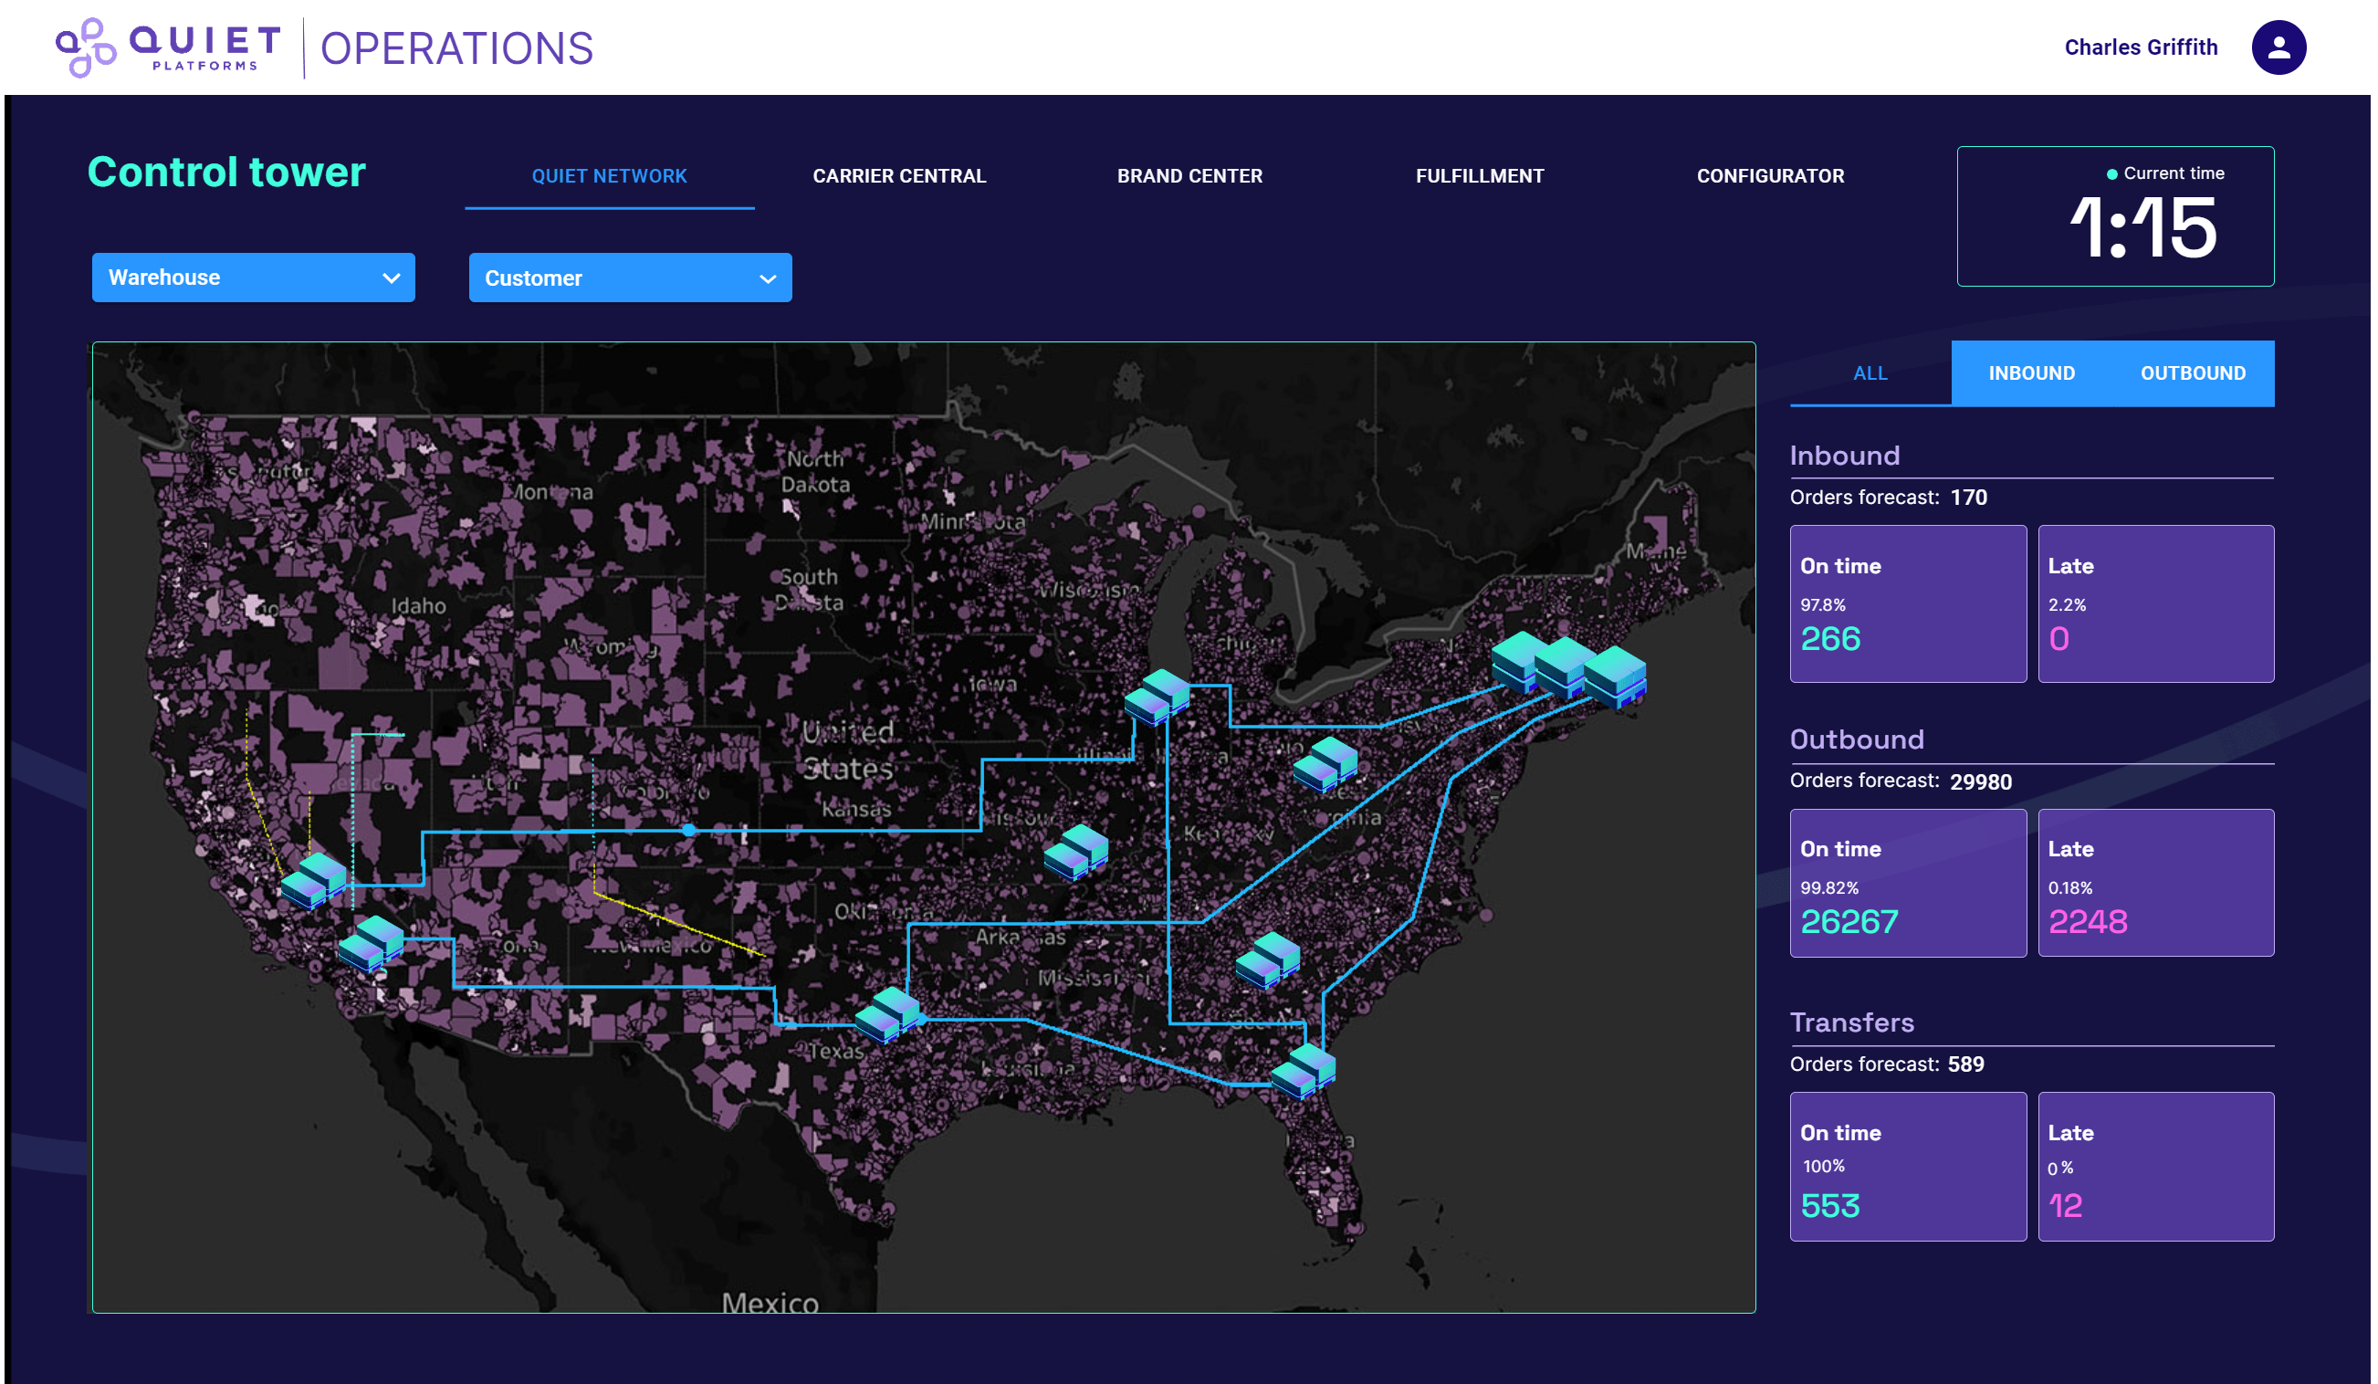
Task: Open the Transfers On time 553 card
Action: [x=1908, y=1167]
